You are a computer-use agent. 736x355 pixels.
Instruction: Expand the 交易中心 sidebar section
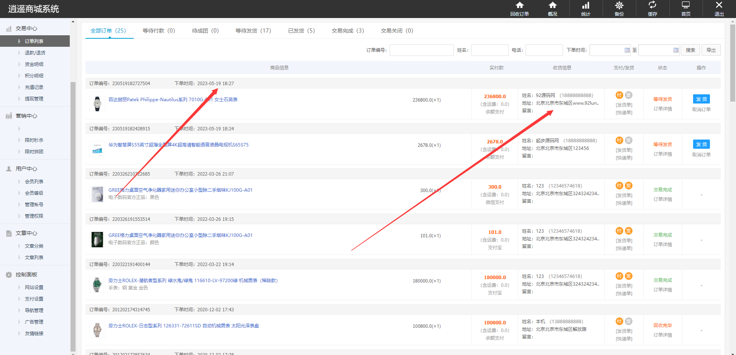coord(26,28)
